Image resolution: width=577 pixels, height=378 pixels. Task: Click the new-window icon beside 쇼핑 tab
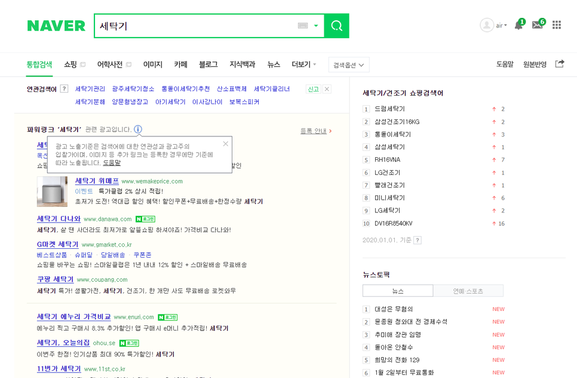point(83,65)
